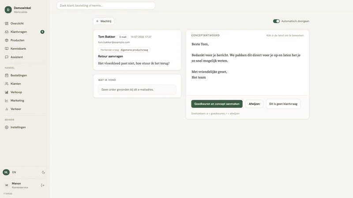The width and height of the screenshot is (353, 198).
Task: Open the Overzicht dashboard icon
Action: click(x=7, y=23)
